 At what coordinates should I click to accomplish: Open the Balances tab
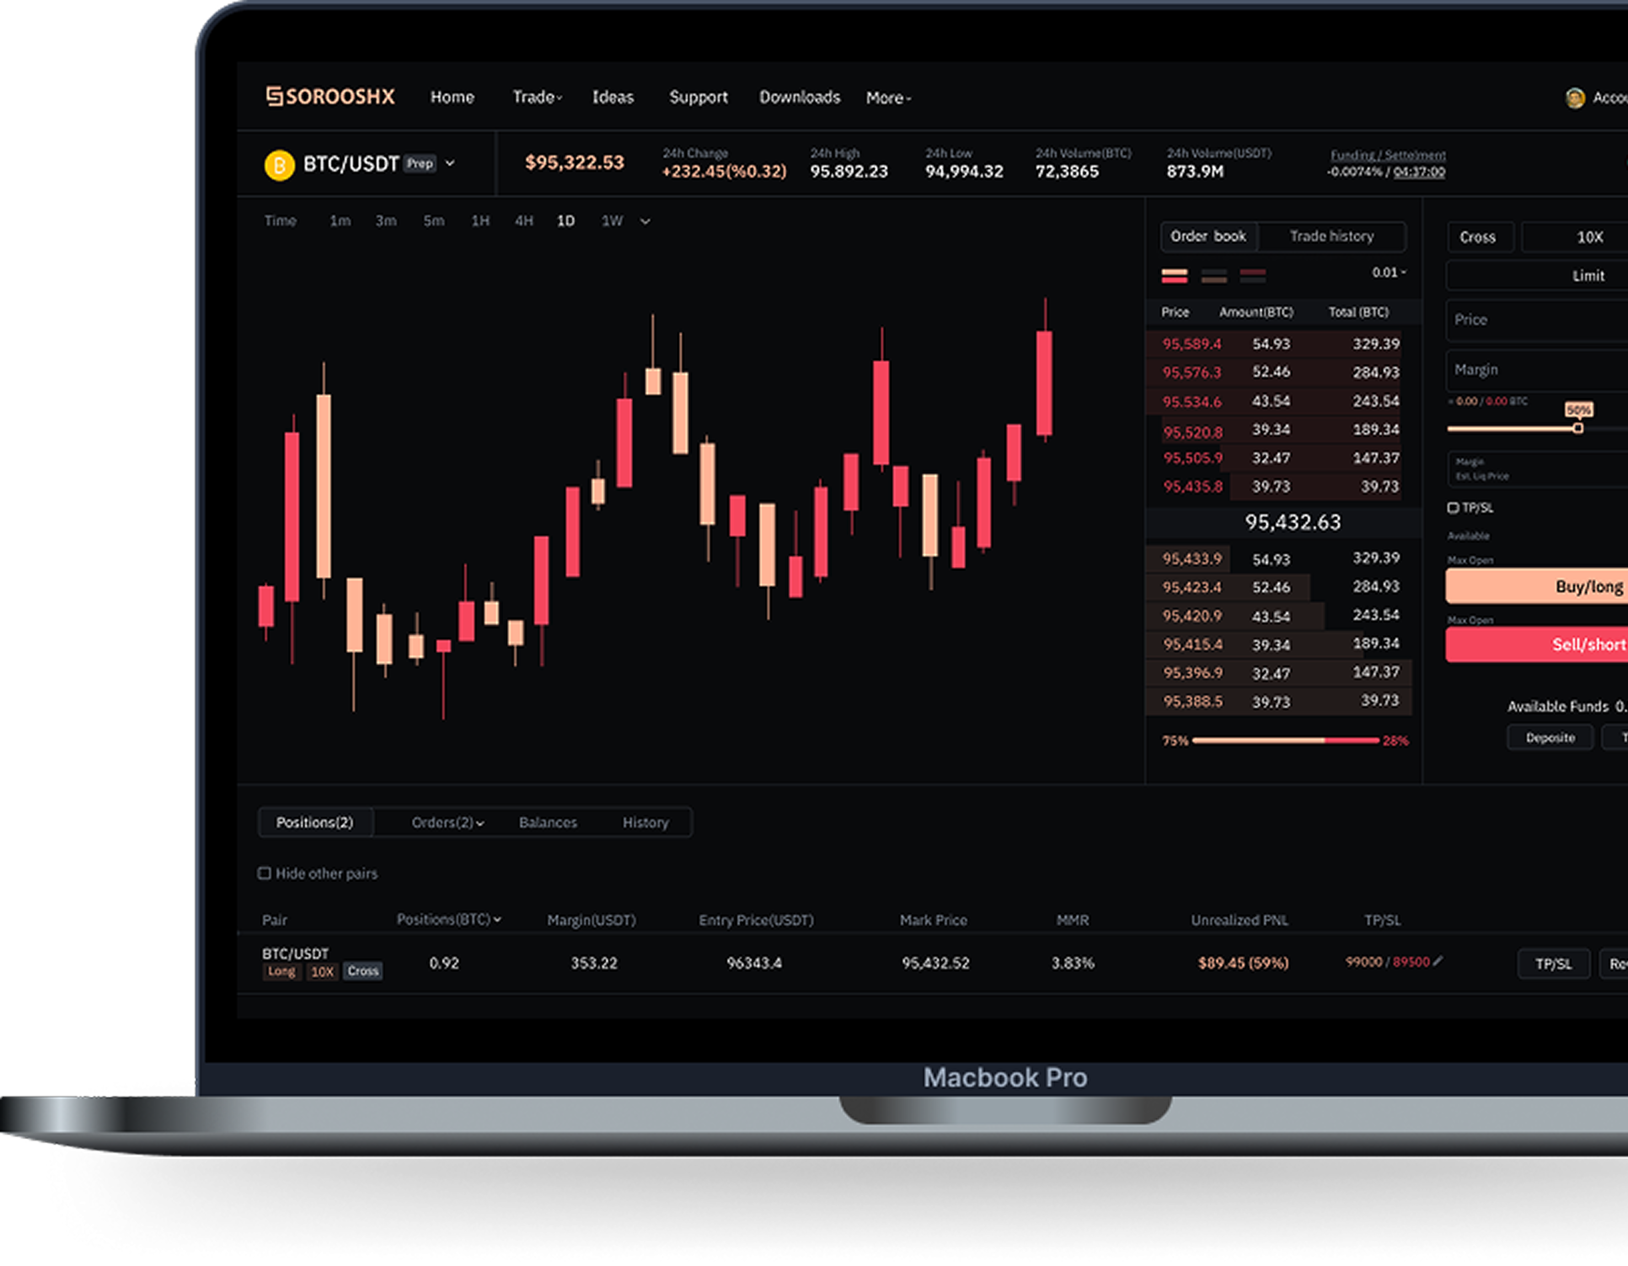pos(548,823)
